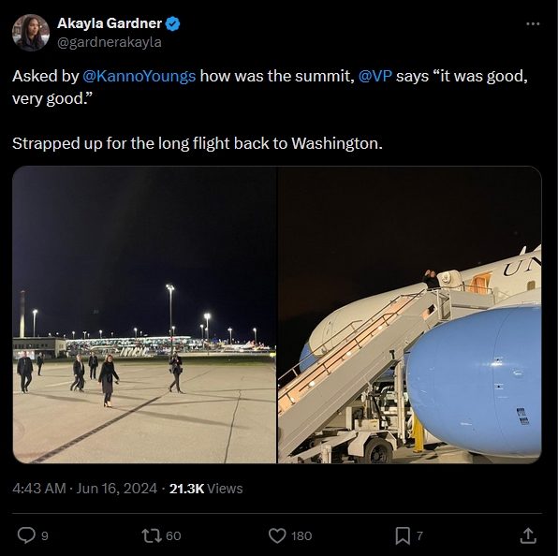The width and height of the screenshot is (558, 556).
Task: Click the reply speech bubble icon
Action: pyautogui.click(x=26, y=535)
